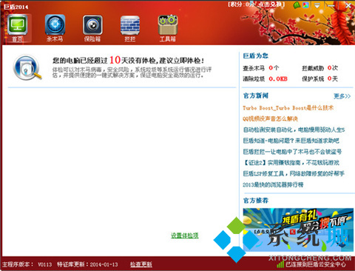The image size is (355, 271).
Task: Click the 积分 点击兑换 points link
Action: click(x=257, y=4)
